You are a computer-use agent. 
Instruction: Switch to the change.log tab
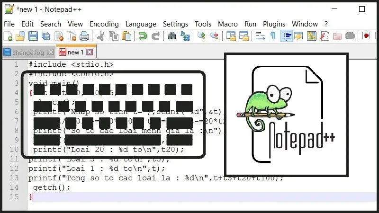pyautogui.click(x=28, y=53)
